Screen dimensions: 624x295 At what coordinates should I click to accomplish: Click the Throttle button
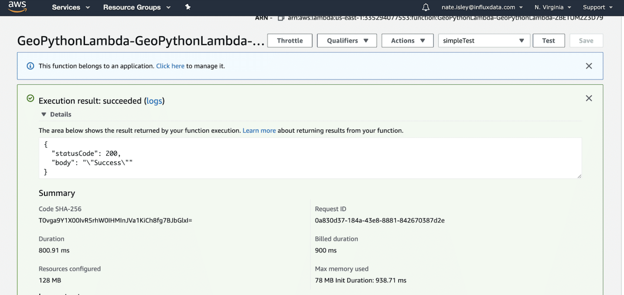(x=289, y=40)
